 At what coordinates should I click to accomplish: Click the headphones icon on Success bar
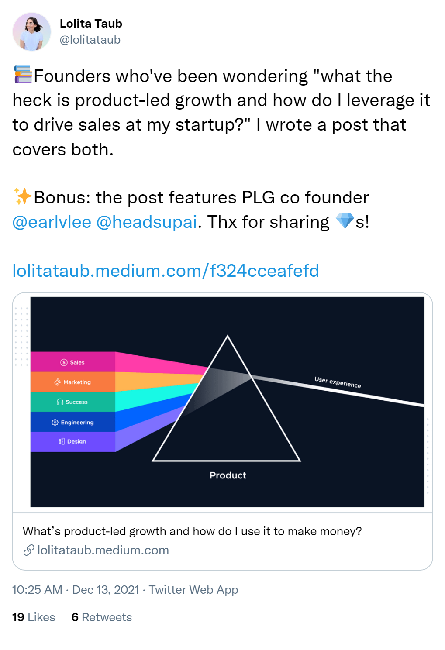click(x=60, y=402)
